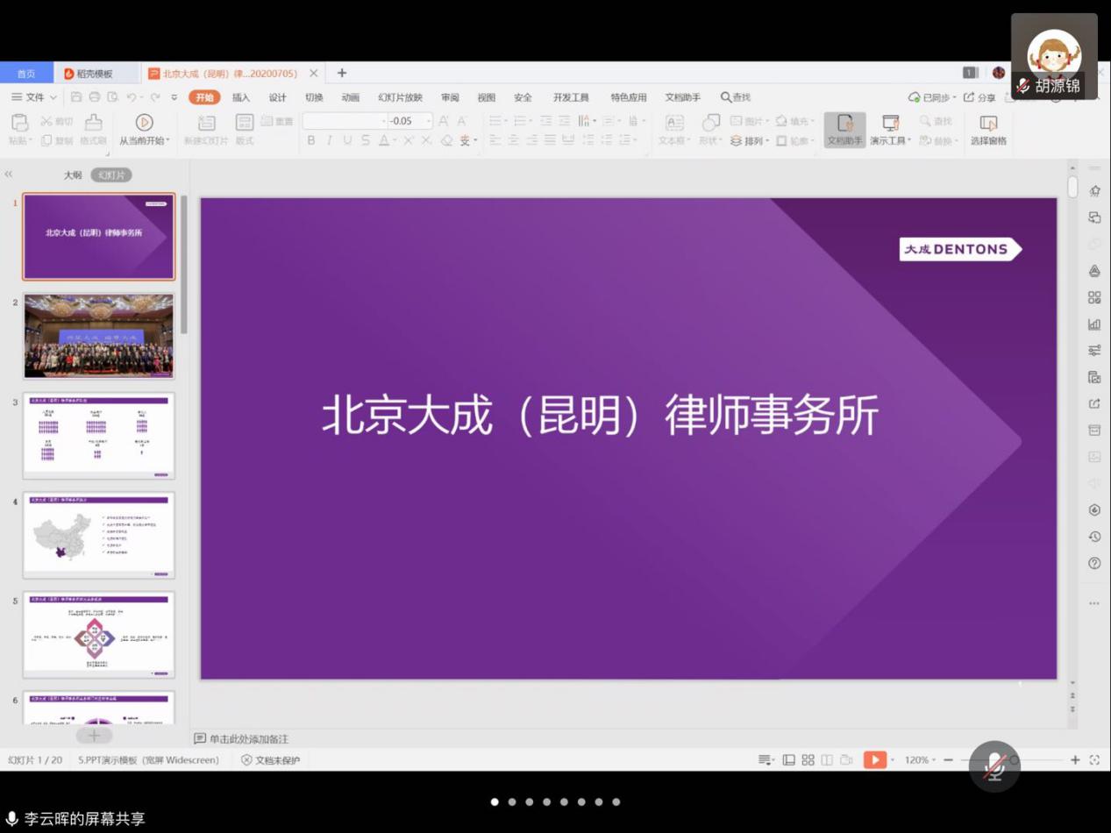Switch panel to 大纲 outline view

[x=73, y=175]
